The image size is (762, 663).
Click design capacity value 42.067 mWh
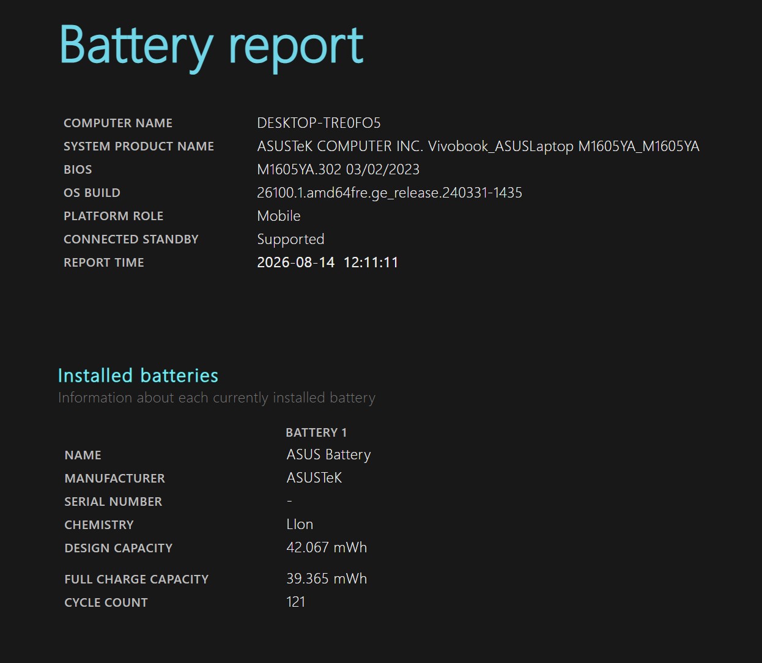pyautogui.click(x=327, y=547)
